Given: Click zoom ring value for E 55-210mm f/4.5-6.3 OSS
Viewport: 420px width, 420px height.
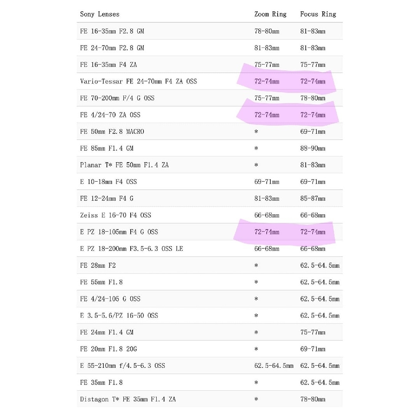Looking at the screenshot, I should (274, 366).
